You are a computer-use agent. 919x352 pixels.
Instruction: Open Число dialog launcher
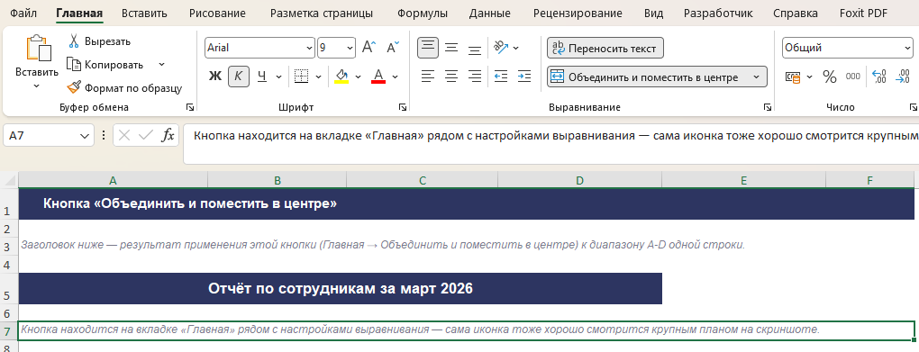pyautogui.click(x=913, y=107)
